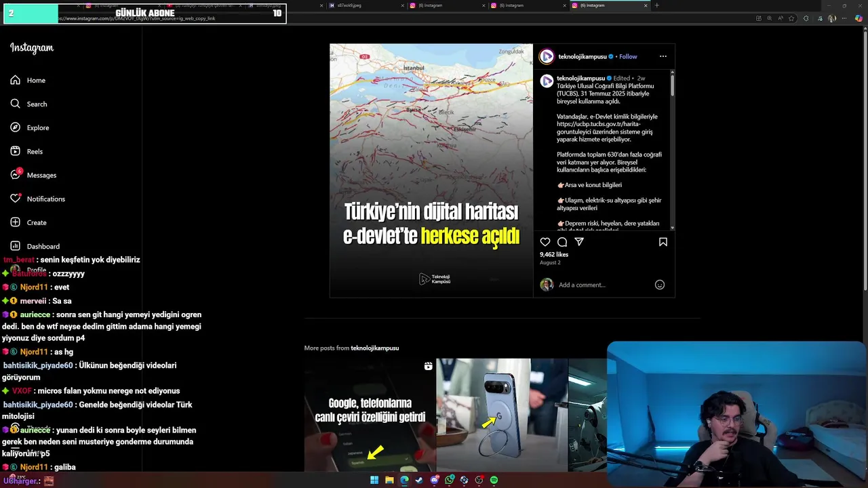The height and width of the screenshot is (488, 868).
Task: Open Notifications heart in the sidebar
Action: (15, 199)
